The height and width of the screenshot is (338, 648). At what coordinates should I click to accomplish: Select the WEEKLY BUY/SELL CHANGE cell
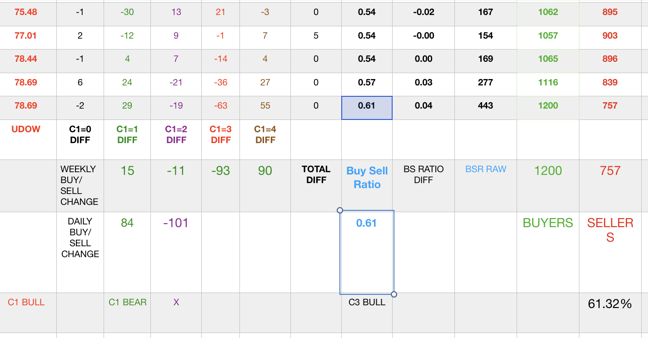tap(80, 185)
